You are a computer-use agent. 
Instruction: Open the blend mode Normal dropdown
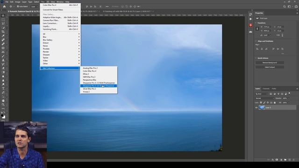point(264,98)
